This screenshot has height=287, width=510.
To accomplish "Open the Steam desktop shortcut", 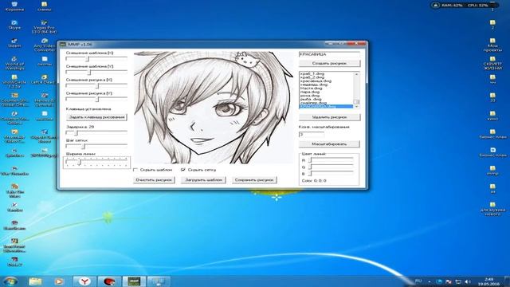I will pyautogui.click(x=14, y=43).
